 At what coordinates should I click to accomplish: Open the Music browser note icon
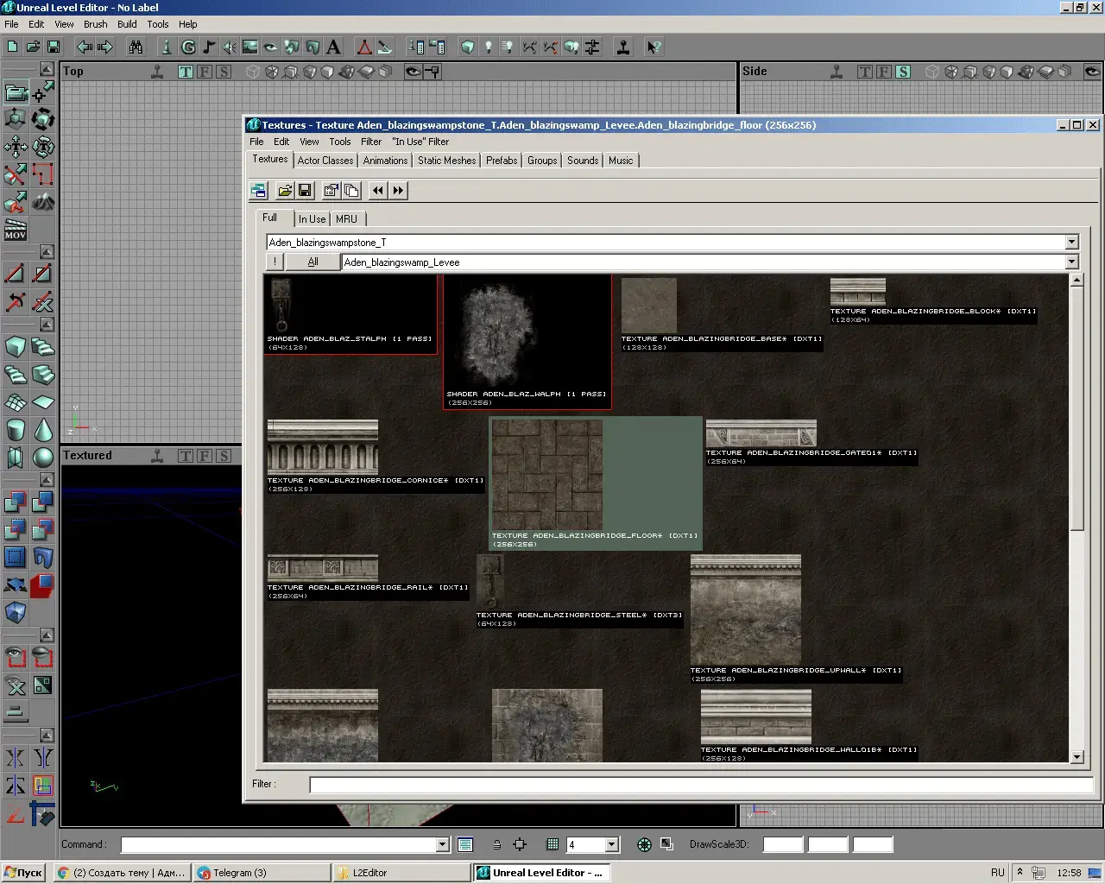tap(209, 47)
